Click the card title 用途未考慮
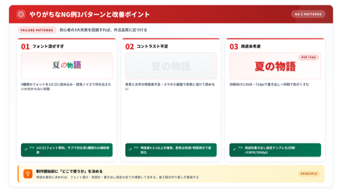This screenshot has width=342, height=192. click(251, 46)
